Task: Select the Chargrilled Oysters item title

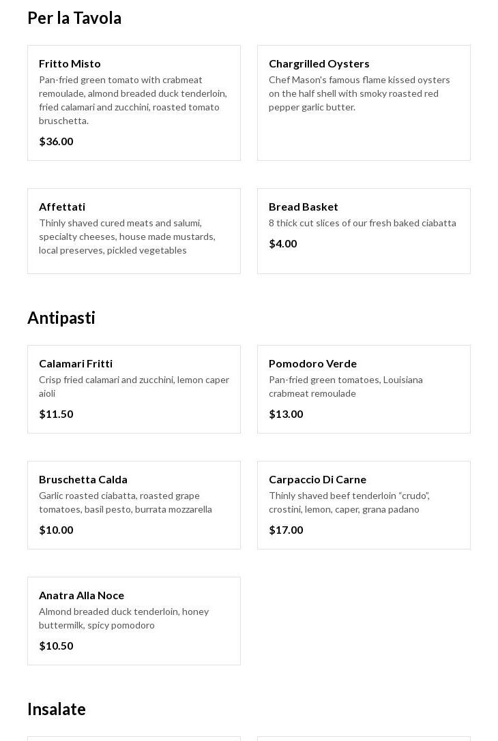Action: pyautogui.click(x=319, y=63)
